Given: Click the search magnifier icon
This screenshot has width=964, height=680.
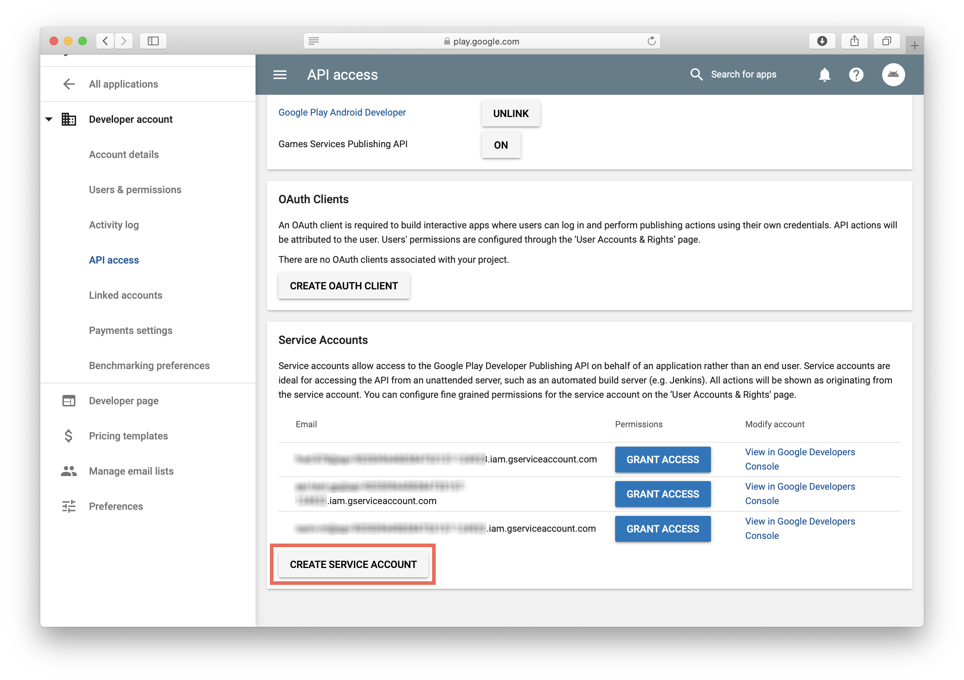Looking at the screenshot, I should (x=696, y=74).
